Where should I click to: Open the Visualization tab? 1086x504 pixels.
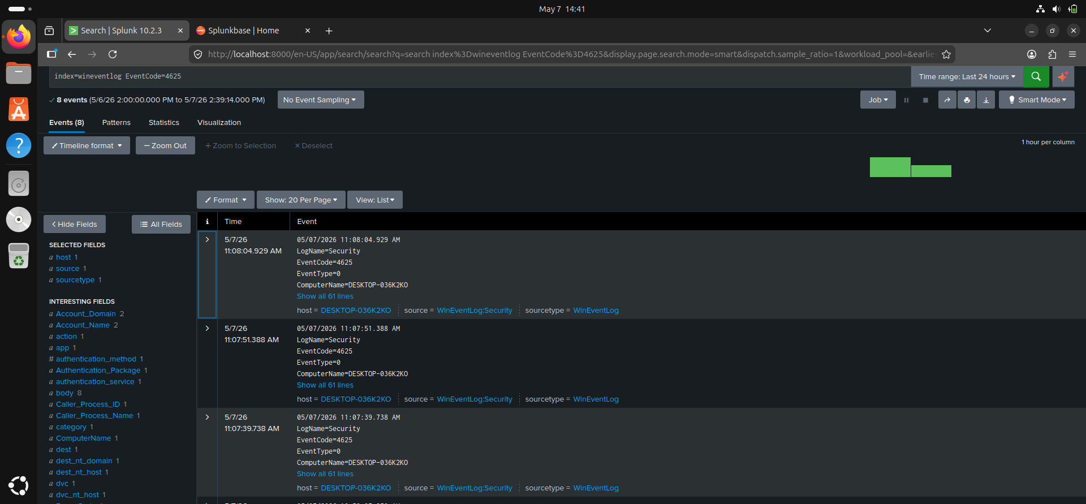[x=219, y=123]
